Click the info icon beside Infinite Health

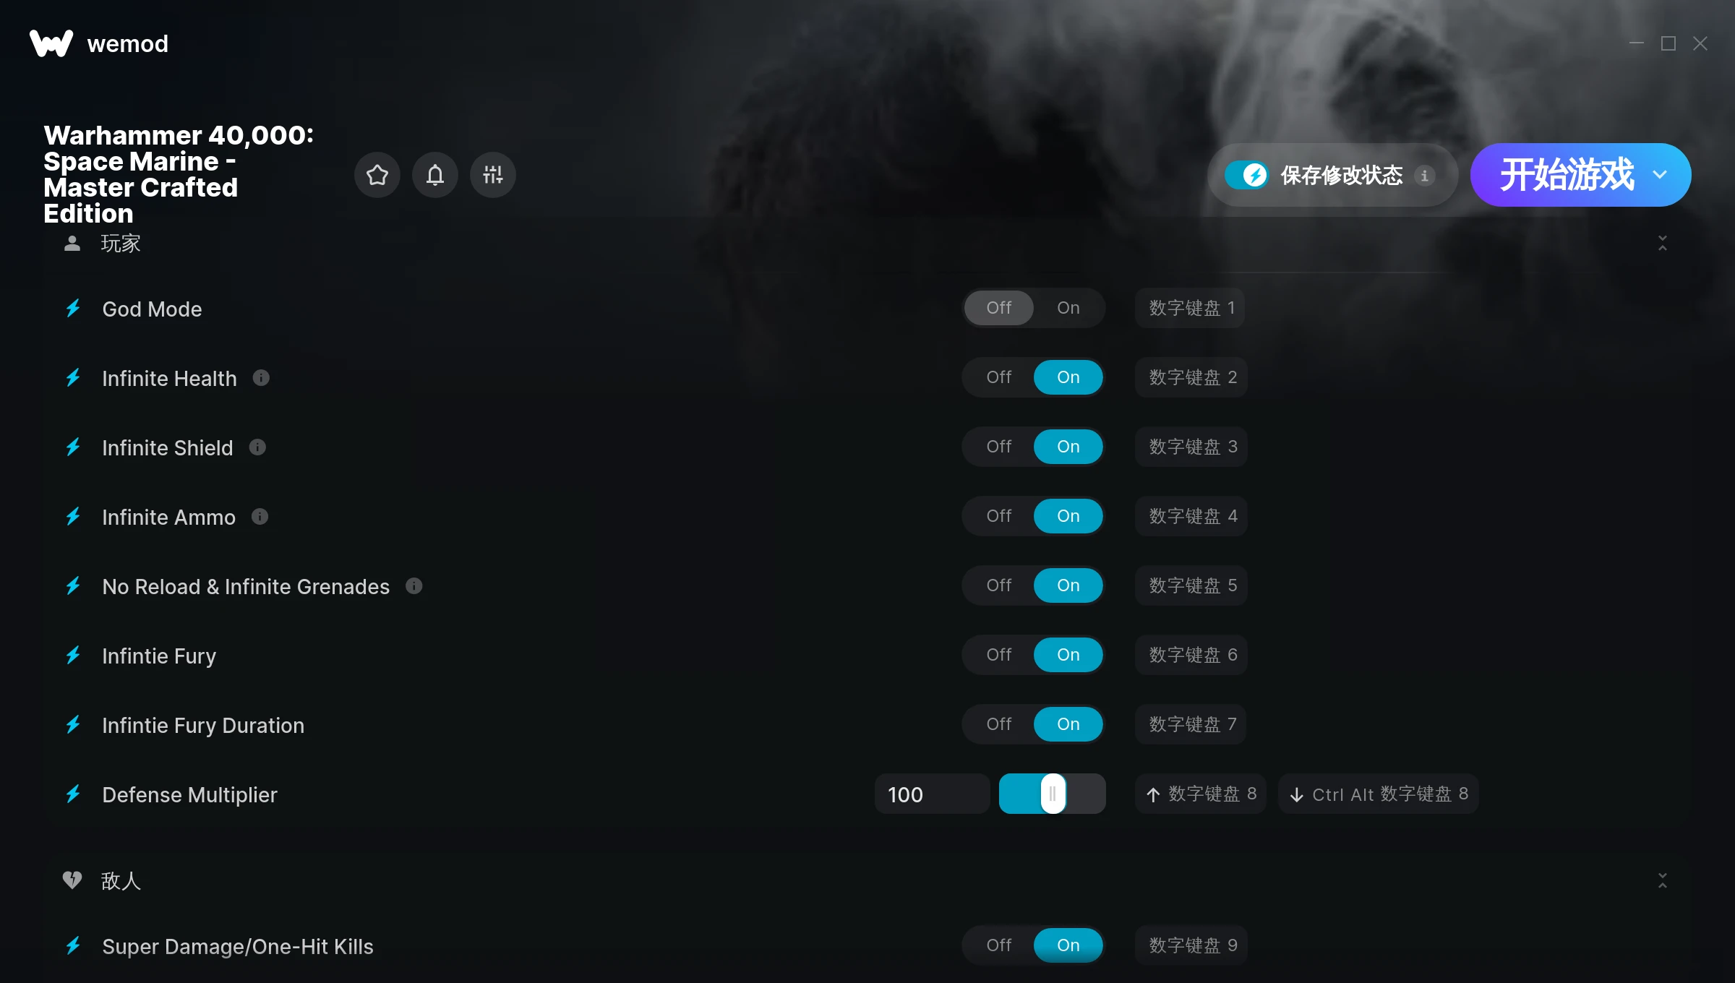(261, 378)
